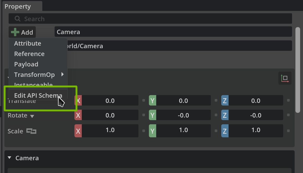This screenshot has height=173, width=303.
Task: Click the green Y label of Scale
Action: pos(153,131)
